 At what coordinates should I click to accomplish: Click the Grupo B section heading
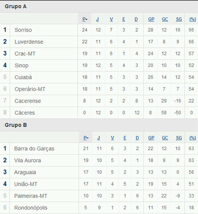point(16,125)
